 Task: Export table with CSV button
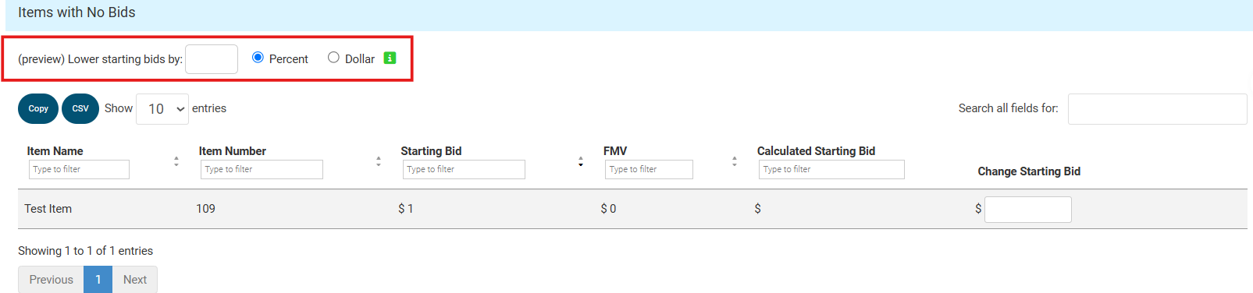tap(80, 108)
